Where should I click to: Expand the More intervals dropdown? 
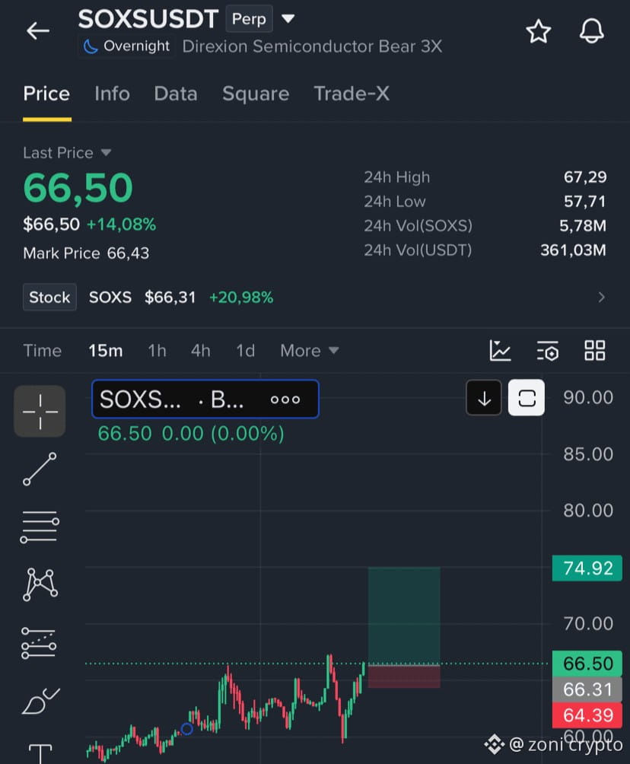tap(310, 350)
